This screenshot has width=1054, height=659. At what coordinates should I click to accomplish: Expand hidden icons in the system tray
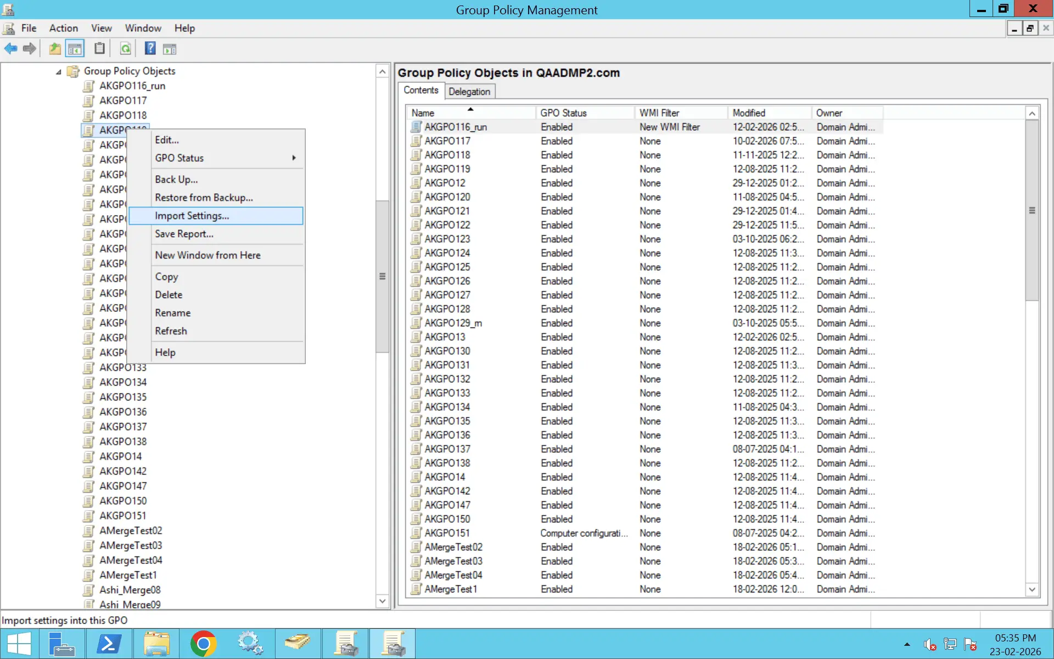pyautogui.click(x=906, y=644)
